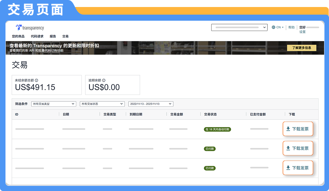Click the download icon in the second invoice row
The image size is (329, 191).
pyautogui.click(x=288, y=148)
